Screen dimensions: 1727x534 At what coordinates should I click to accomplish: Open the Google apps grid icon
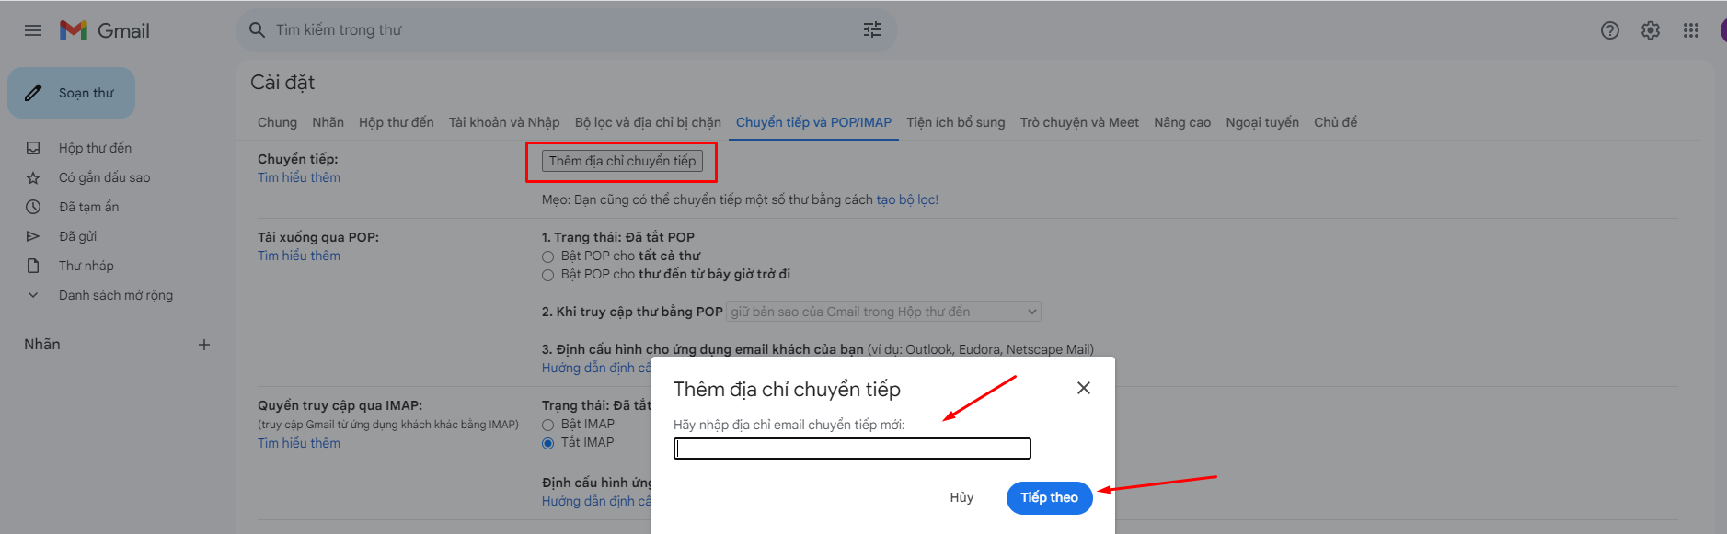coord(1691,30)
